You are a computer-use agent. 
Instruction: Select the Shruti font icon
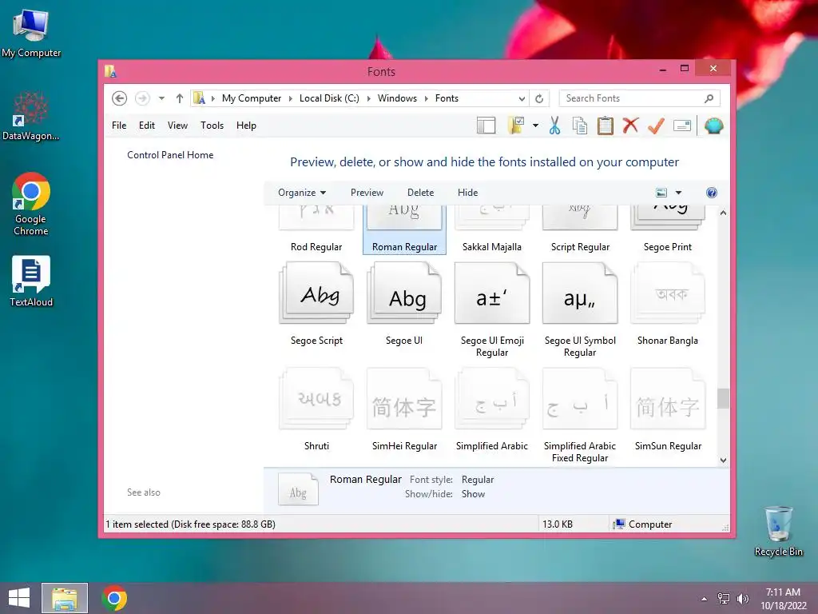coord(316,399)
